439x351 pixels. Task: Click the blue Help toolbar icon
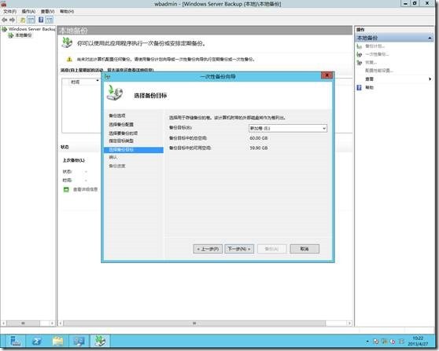pyautogui.click(x=41, y=20)
